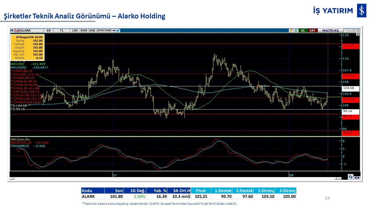Screen dimensions: 370x208
Task: Click the chart scroll-right arrow icon at bottom right
Action: (358, 178)
